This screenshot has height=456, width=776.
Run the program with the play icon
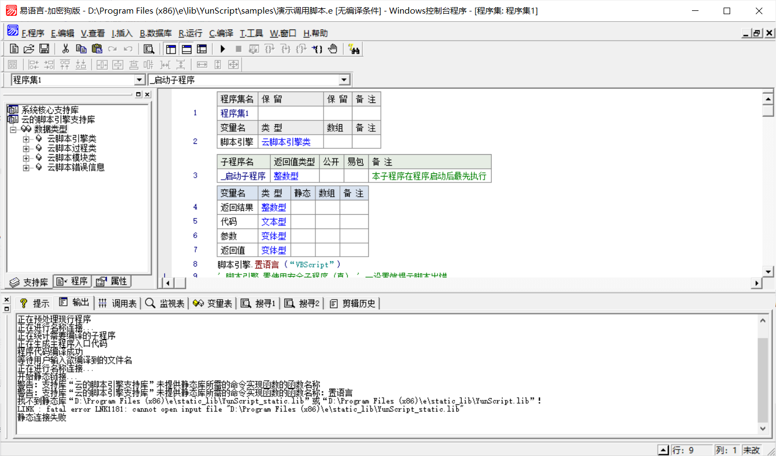(223, 49)
